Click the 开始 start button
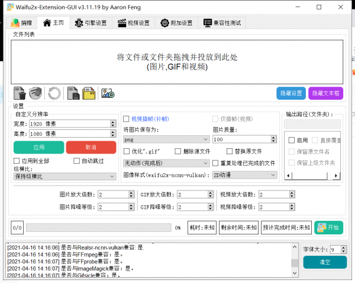This screenshot has height=283, width=355. [328, 227]
